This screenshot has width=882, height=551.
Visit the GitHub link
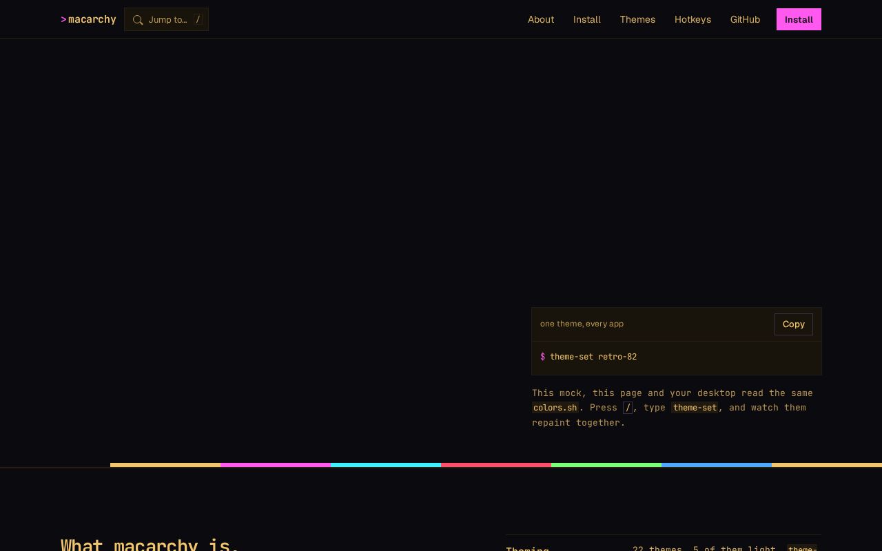[745, 19]
